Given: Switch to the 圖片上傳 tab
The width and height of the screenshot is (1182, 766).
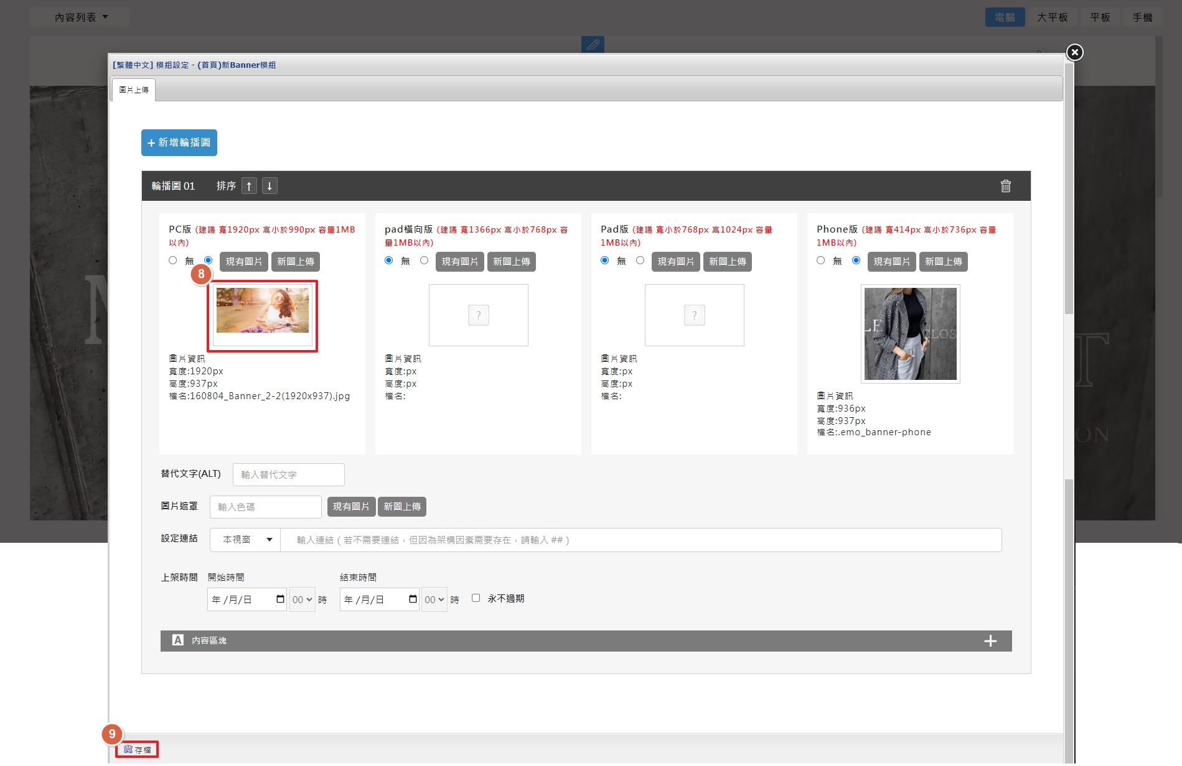Looking at the screenshot, I should [x=134, y=90].
